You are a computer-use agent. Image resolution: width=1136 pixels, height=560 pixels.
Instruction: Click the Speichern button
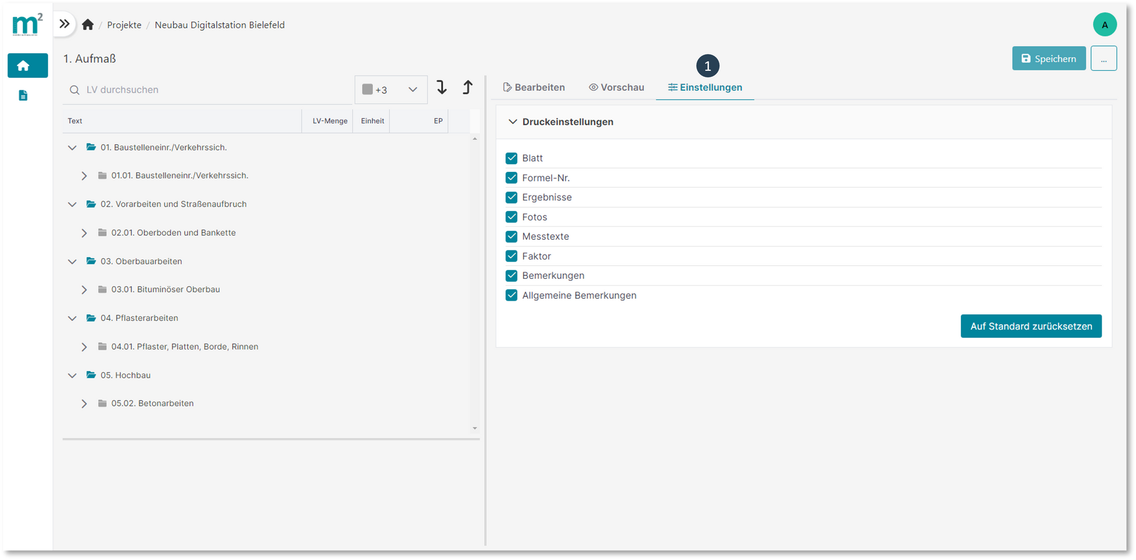[1049, 58]
